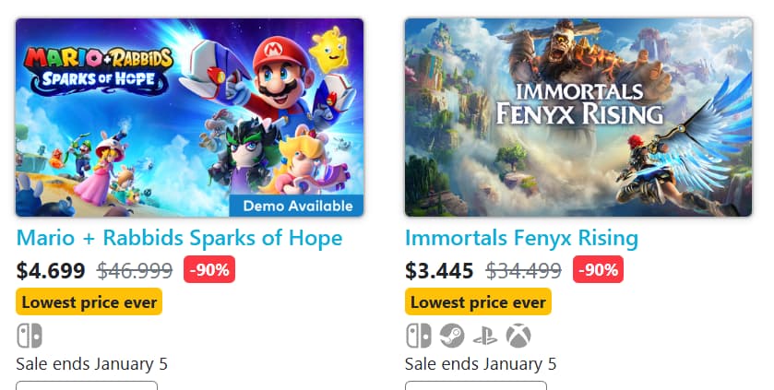Click the struck-through $34.499 original price
774x390 pixels.
[523, 271]
